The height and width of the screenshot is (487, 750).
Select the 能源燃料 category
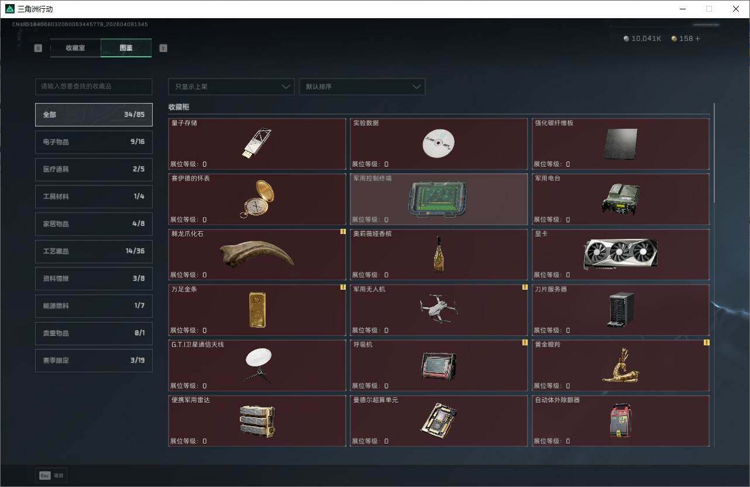coord(94,306)
